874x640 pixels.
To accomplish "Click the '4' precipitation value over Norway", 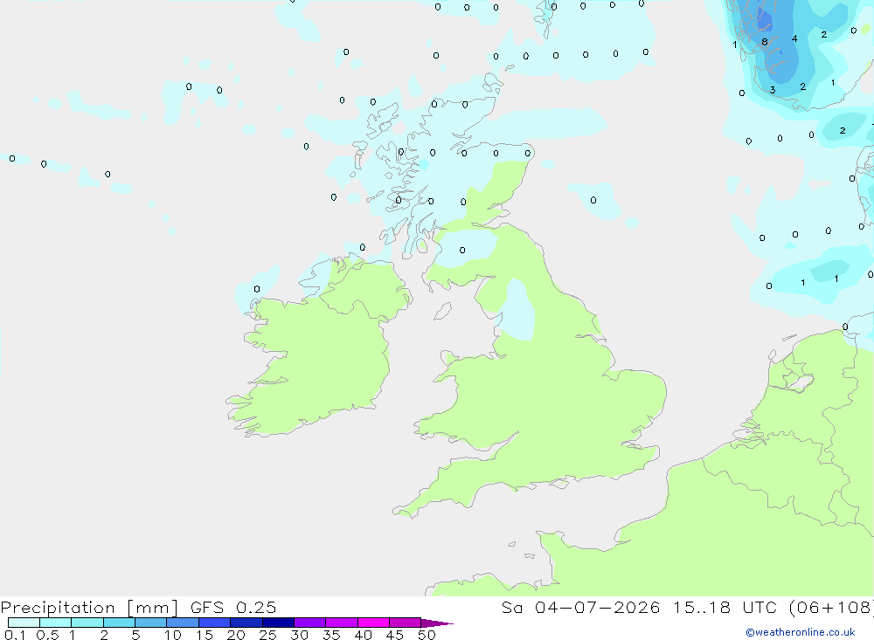I will pyautogui.click(x=794, y=38).
